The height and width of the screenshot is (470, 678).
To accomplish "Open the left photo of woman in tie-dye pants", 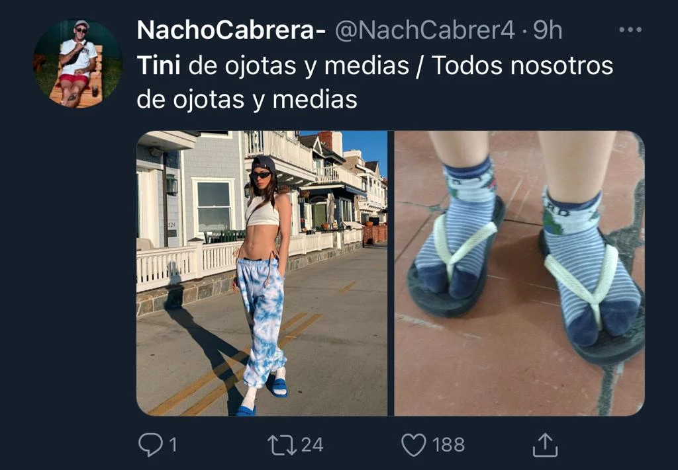I will coord(262,273).
